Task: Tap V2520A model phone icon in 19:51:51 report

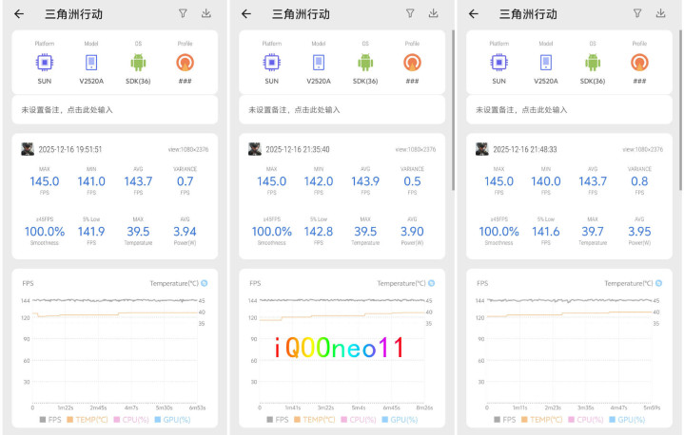Action: click(x=91, y=63)
